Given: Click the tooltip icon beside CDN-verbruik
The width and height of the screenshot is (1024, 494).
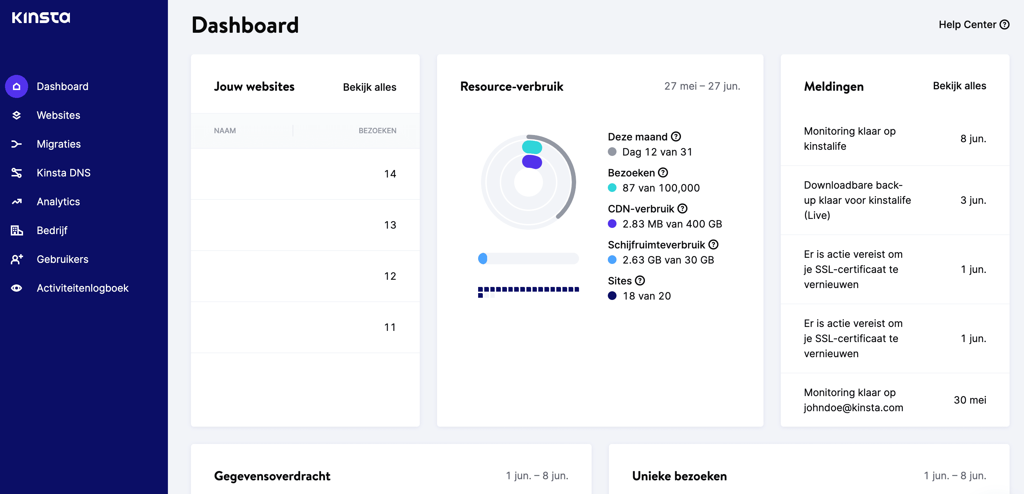Looking at the screenshot, I should (x=682, y=208).
